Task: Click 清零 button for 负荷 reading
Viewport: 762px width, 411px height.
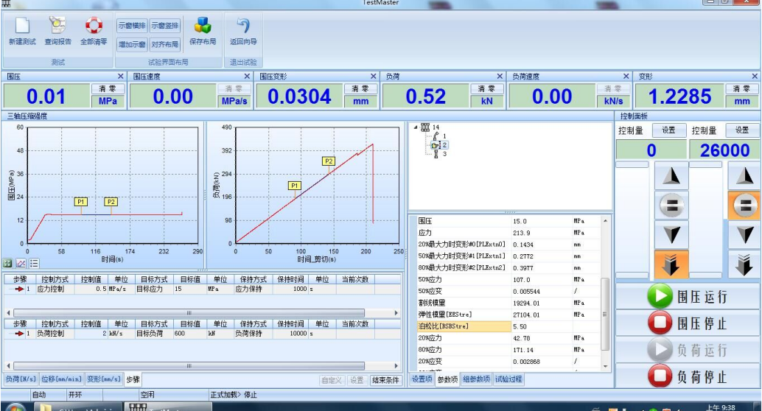Action: (486, 88)
